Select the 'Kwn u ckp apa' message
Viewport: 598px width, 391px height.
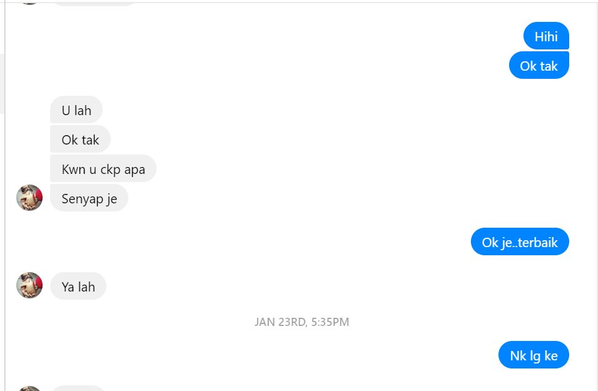pyautogui.click(x=103, y=168)
